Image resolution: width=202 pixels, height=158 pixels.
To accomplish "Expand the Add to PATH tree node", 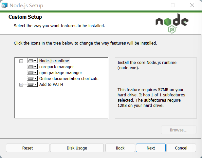I will (x=21, y=85).
